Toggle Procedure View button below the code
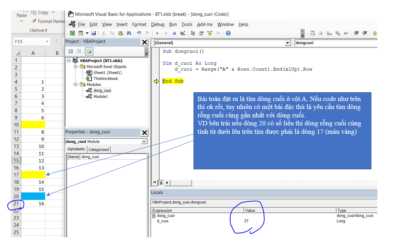The height and width of the screenshot is (246, 409). (x=154, y=183)
